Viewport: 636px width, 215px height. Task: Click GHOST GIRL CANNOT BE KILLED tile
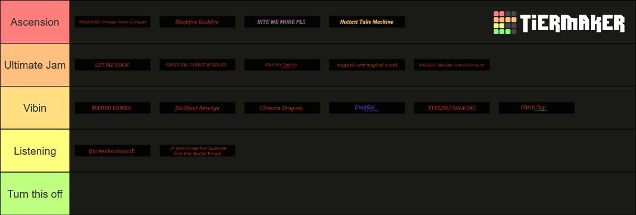coord(197,65)
